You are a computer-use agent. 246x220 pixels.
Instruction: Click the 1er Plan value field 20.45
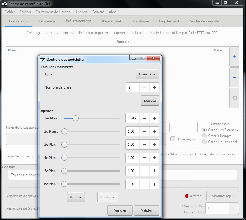(x=132, y=118)
